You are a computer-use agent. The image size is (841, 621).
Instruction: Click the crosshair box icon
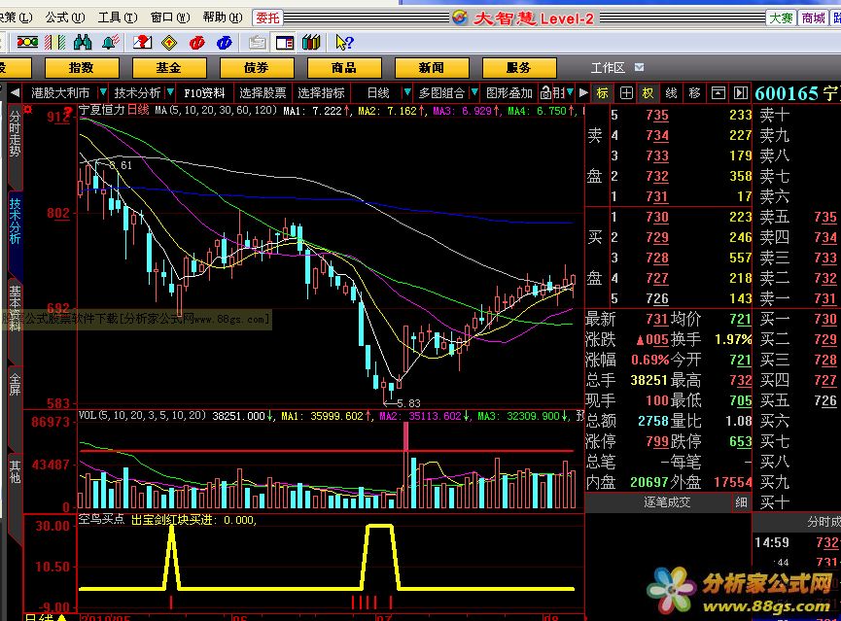coord(626,93)
